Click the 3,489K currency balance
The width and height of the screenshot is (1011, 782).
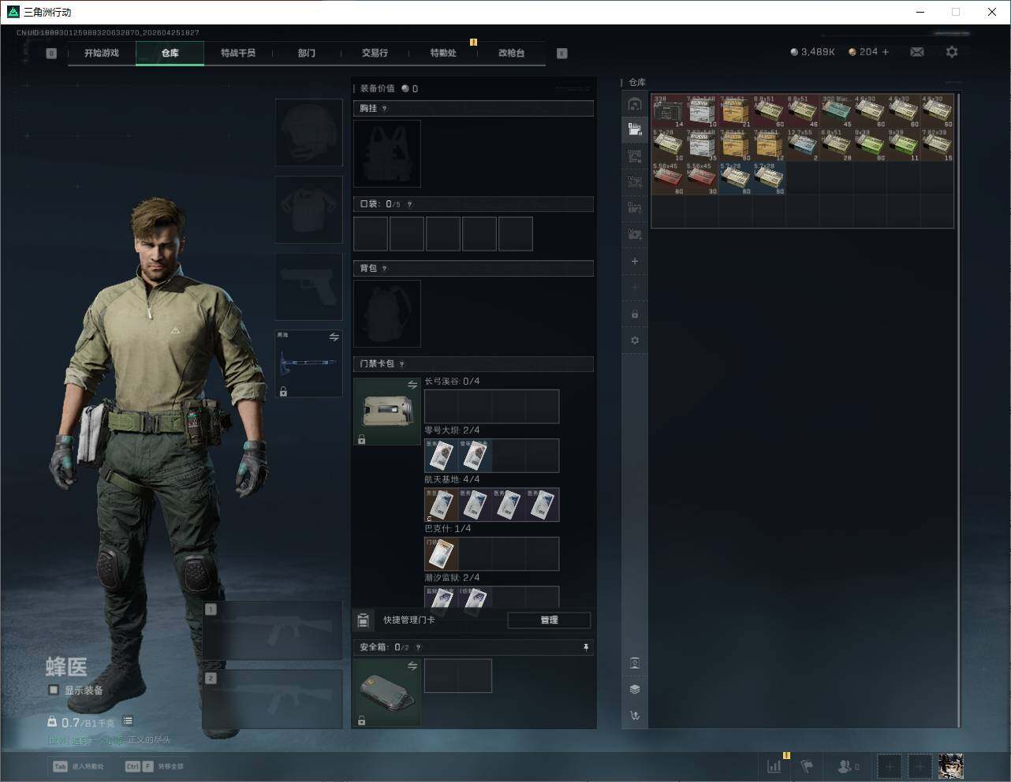813,52
